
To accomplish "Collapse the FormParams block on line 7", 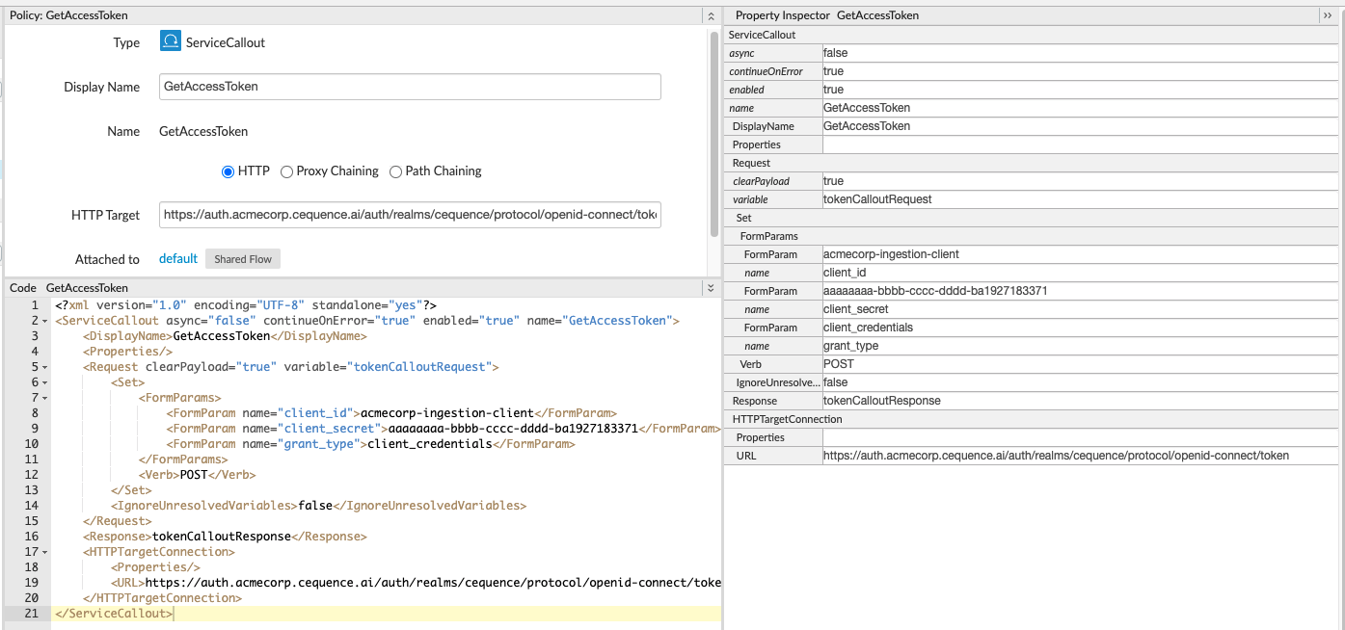I will coord(45,398).
